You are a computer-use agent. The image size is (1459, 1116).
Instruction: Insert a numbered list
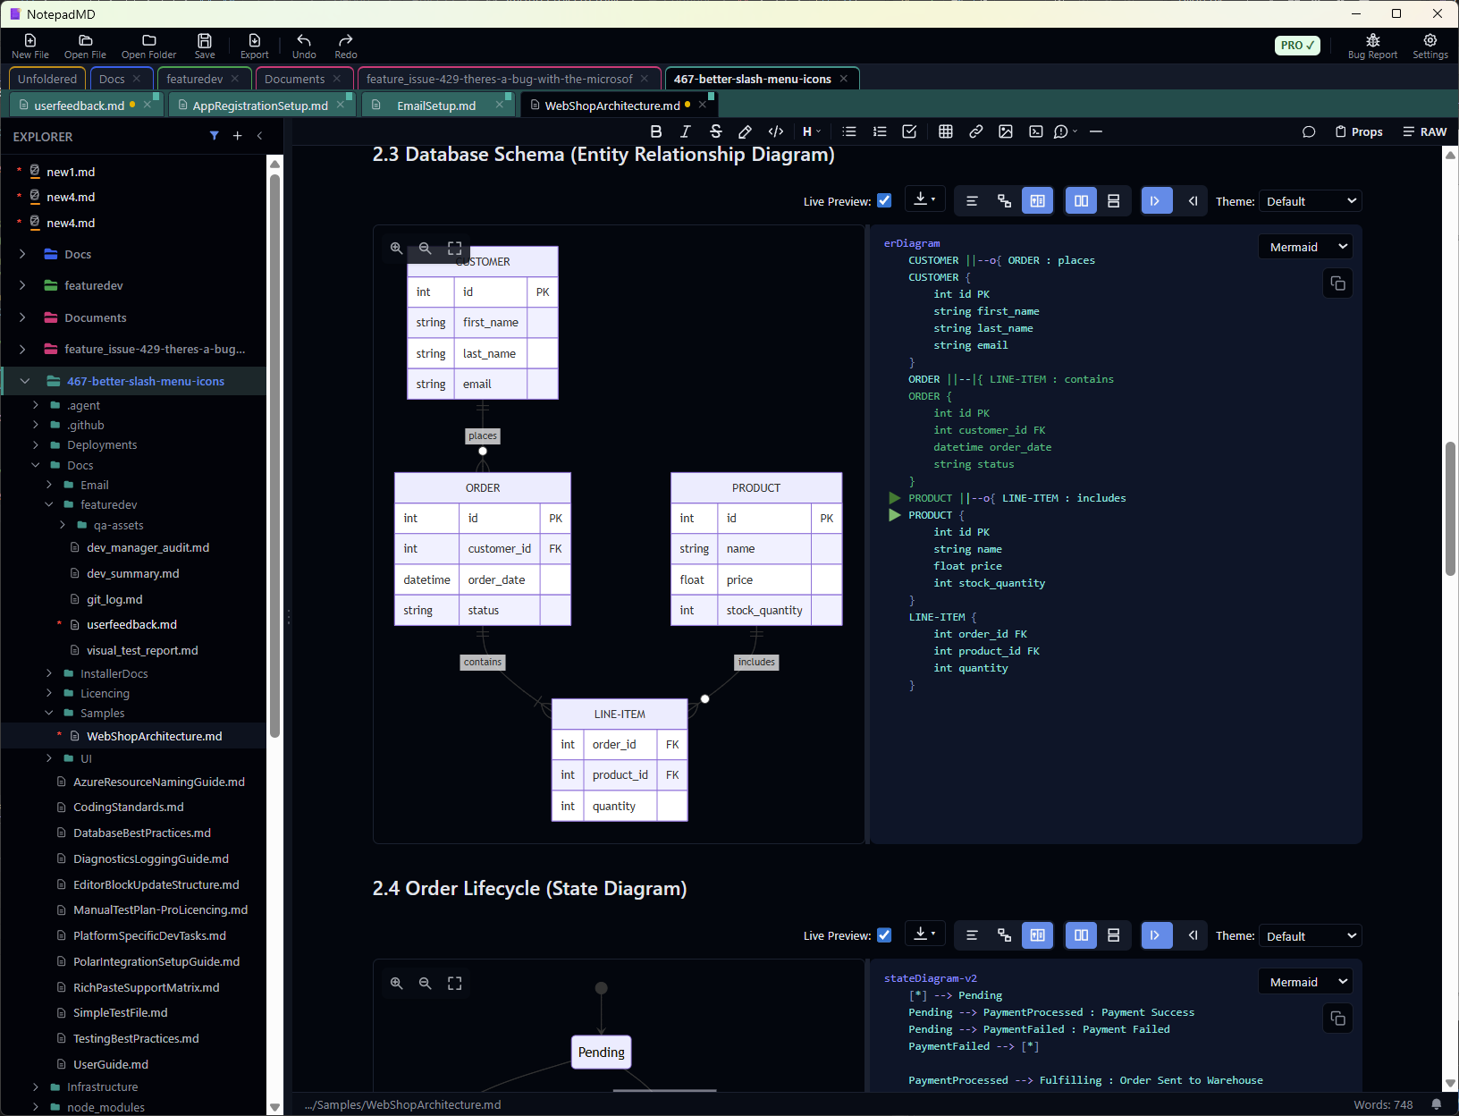pos(880,131)
